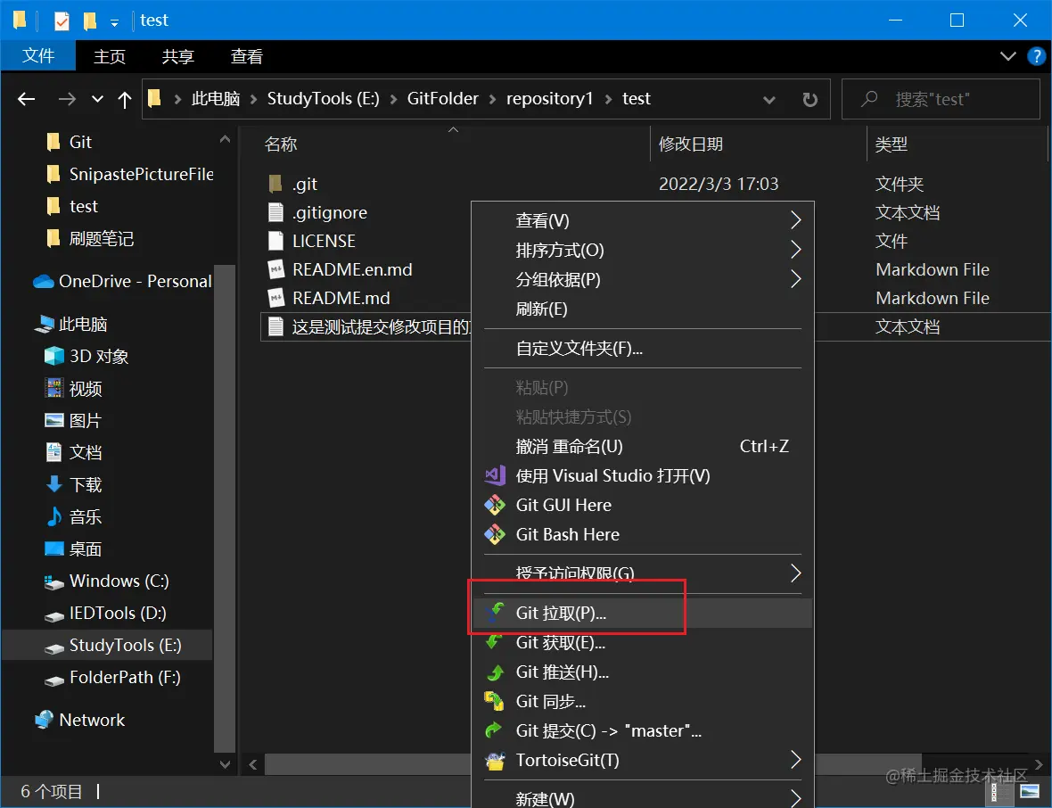Image resolution: width=1052 pixels, height=808 pixels.
Task: Click the .git folder icon
Action: tap(275, 183)
